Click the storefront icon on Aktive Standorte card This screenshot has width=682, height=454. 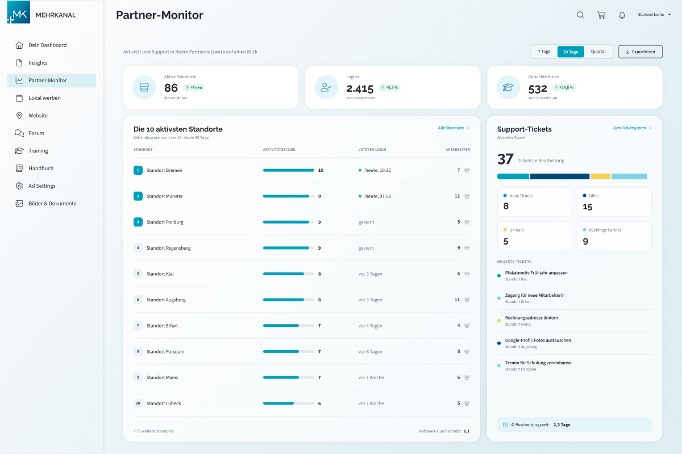coord(144,87)
